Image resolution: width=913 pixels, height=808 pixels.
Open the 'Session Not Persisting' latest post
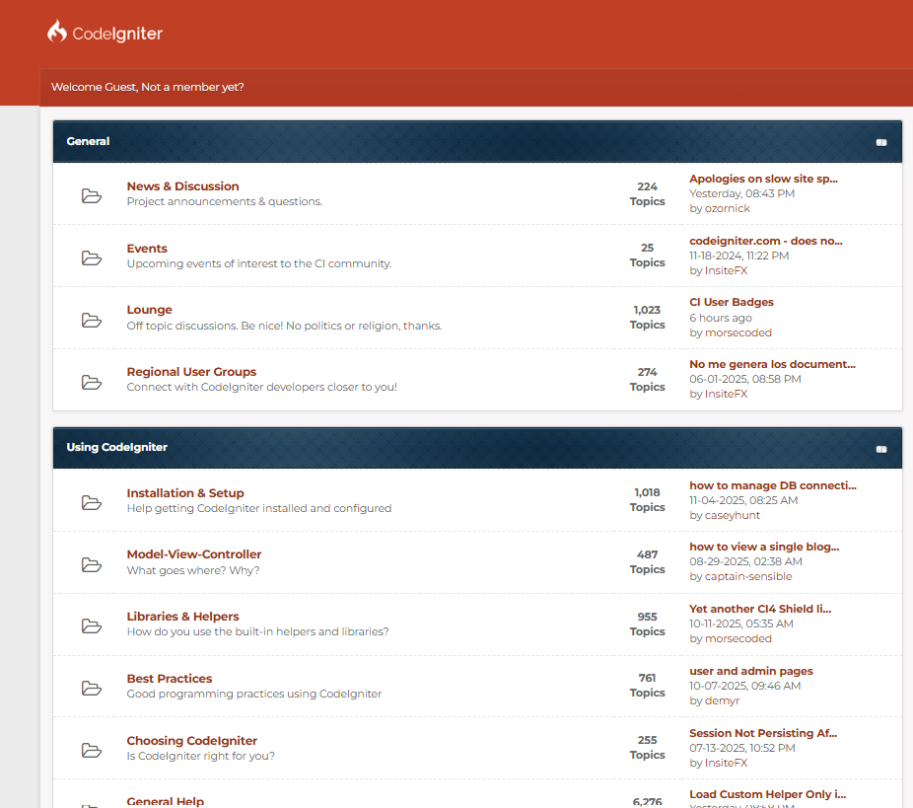tap(762, 733)
